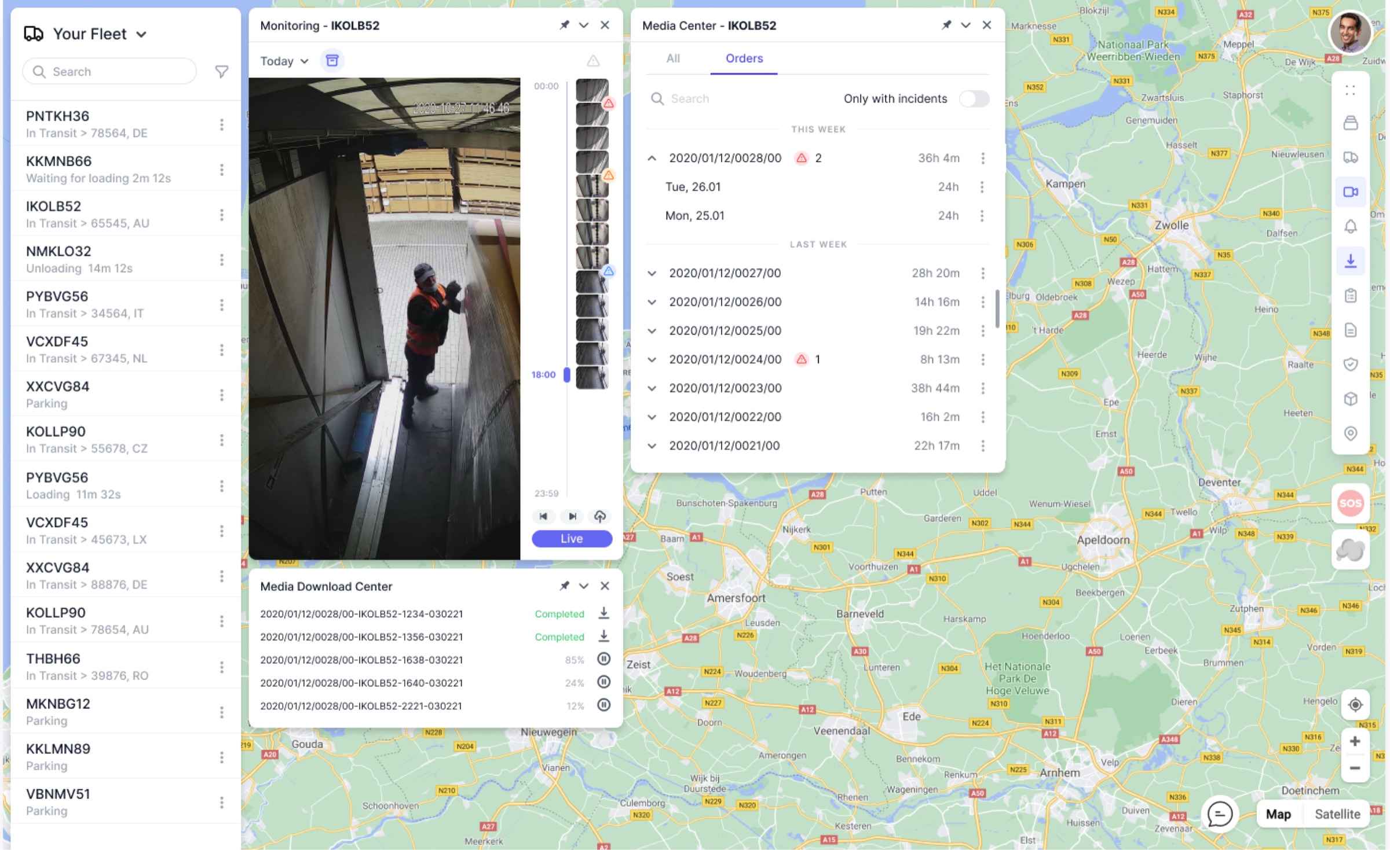Collapse order 2020/01/12/0028/00
This screenshot has height=850, width=1390.
652,158
